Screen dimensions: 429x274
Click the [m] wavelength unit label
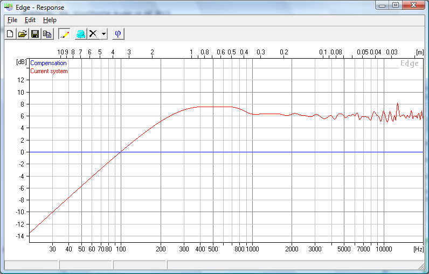tap(420, 52)
